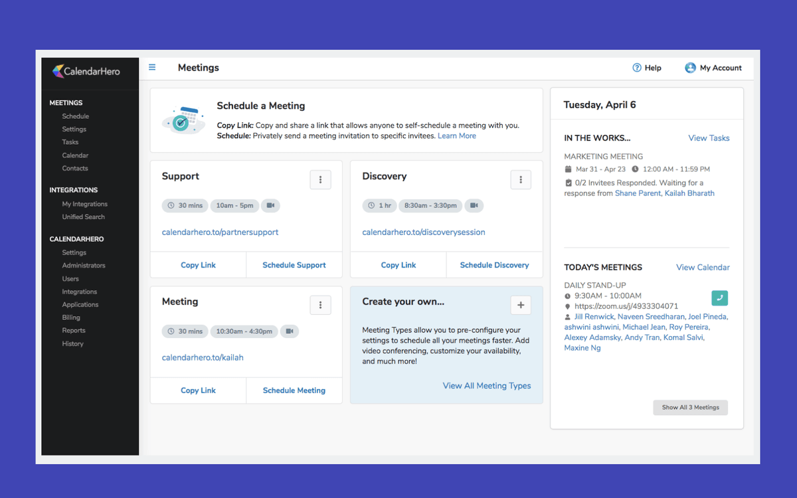Open the calendarhero.to/discoverysession link
Viewport: 797px width, 498px height.
(x=424, y=232)
